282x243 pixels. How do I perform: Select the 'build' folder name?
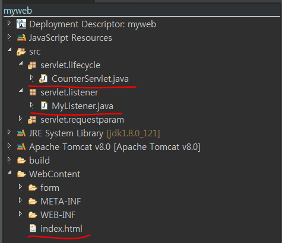[x=40, y=161]
